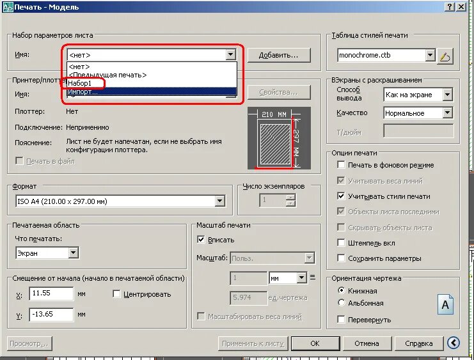Image resolution: width=474 pixels, height=360 pixels.
Task: Open the page setup name dropdown arrow
Action: coord(230,55)
